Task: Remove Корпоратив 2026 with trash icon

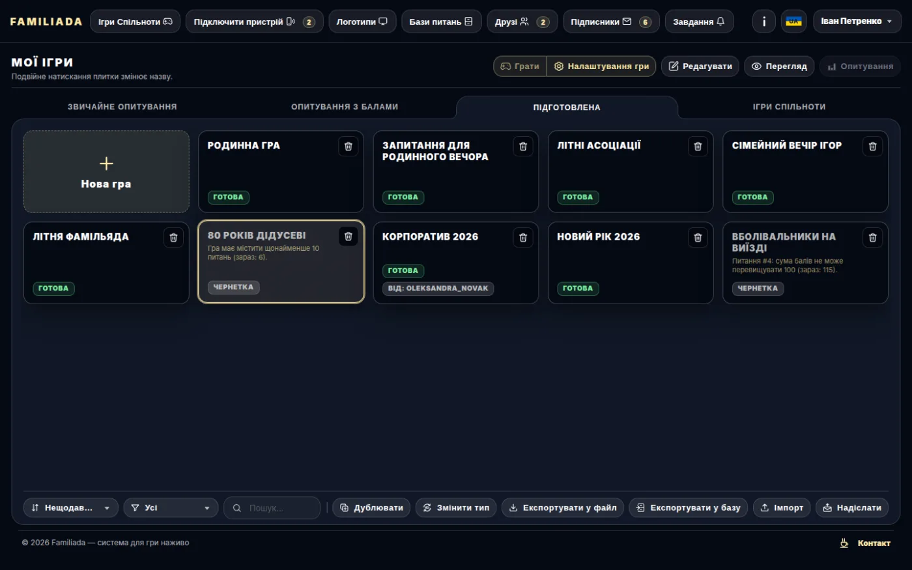Action: click(523, 238)
